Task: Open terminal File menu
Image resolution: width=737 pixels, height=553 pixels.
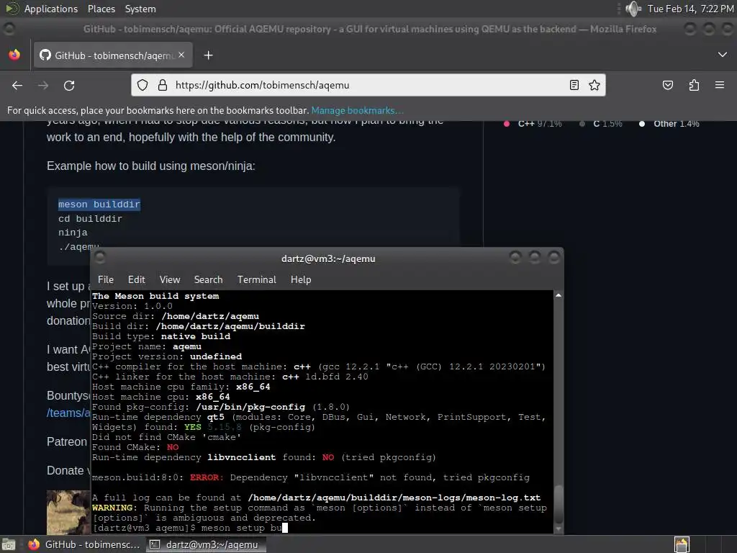Action: [x=106, y=279]
